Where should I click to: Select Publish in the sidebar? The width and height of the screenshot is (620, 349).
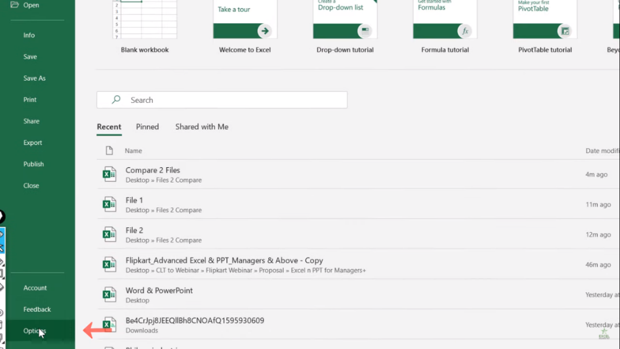(34, 164)
